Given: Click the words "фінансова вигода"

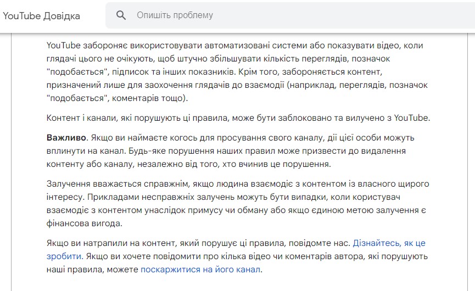Looking at the screenshot, I should tap(84, 223).
